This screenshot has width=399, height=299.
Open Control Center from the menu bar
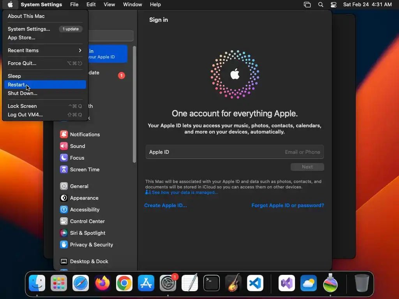pyautogui.click(x=334, y=5)
